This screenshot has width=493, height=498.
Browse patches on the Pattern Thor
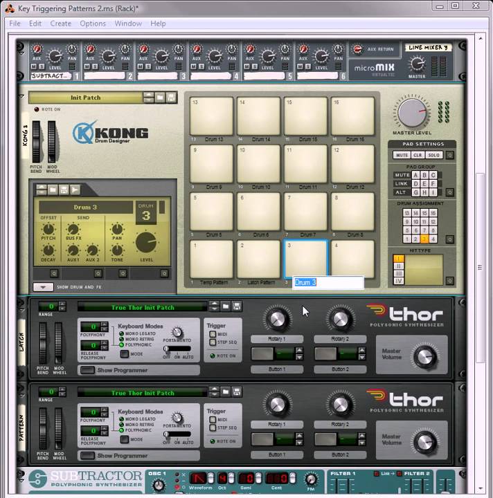click(225, 391)
